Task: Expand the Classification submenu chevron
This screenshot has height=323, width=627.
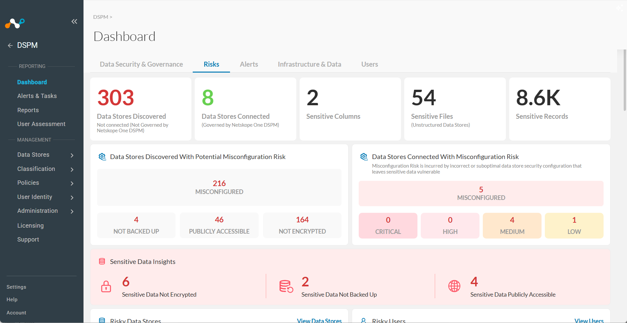Action: coord(72,169)
